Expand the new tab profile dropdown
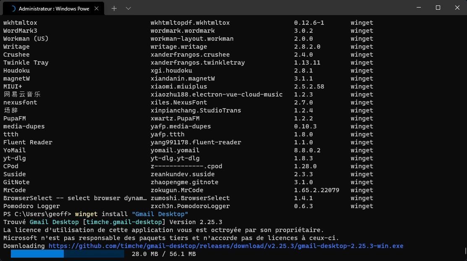The width and height of the screenshot is (467, 261). click(128, 8)
